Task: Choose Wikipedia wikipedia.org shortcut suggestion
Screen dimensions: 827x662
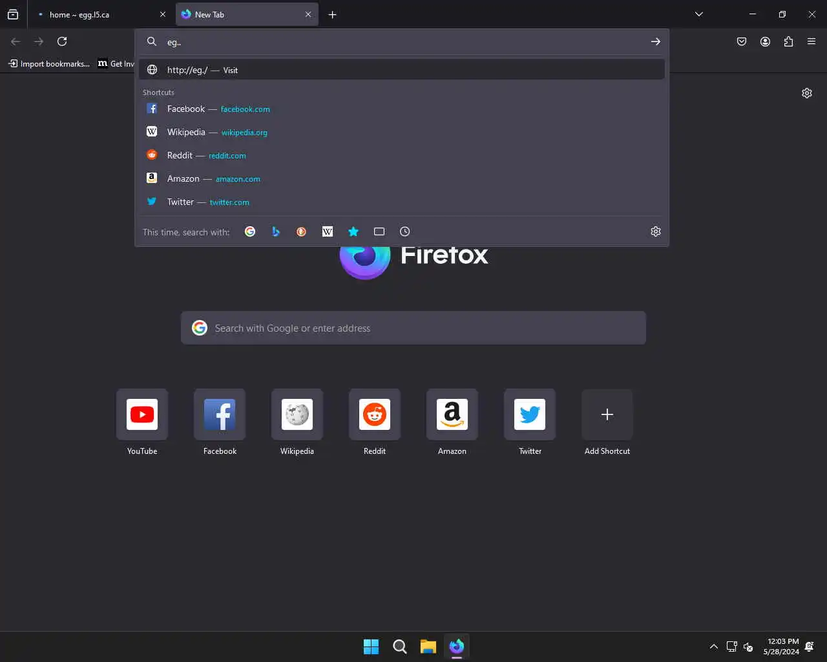Action: (x=402, y=132)
